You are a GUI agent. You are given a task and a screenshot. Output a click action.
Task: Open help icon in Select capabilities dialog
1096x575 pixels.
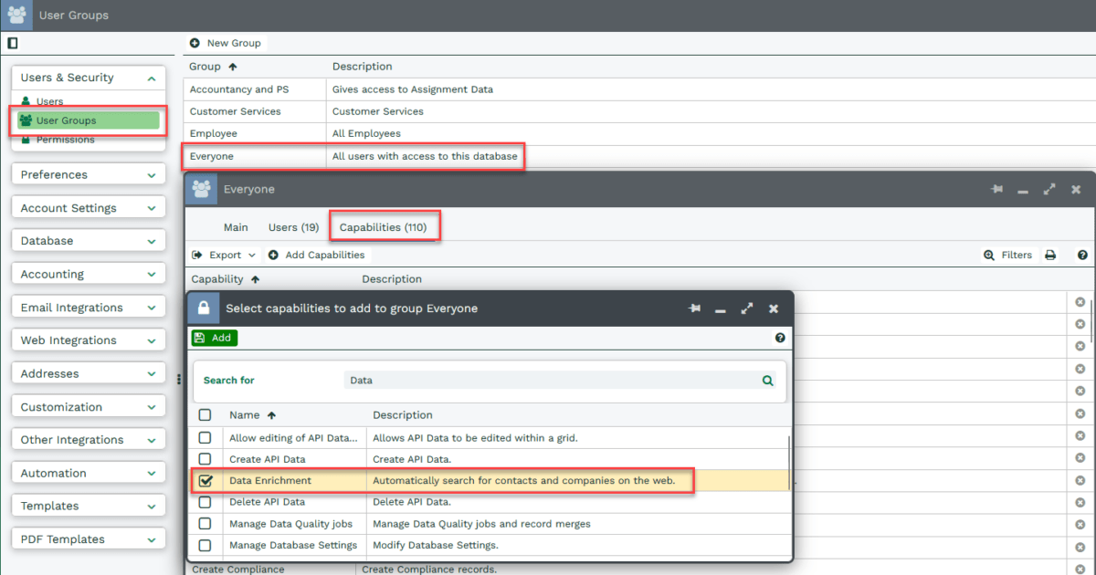click(780, 338)
